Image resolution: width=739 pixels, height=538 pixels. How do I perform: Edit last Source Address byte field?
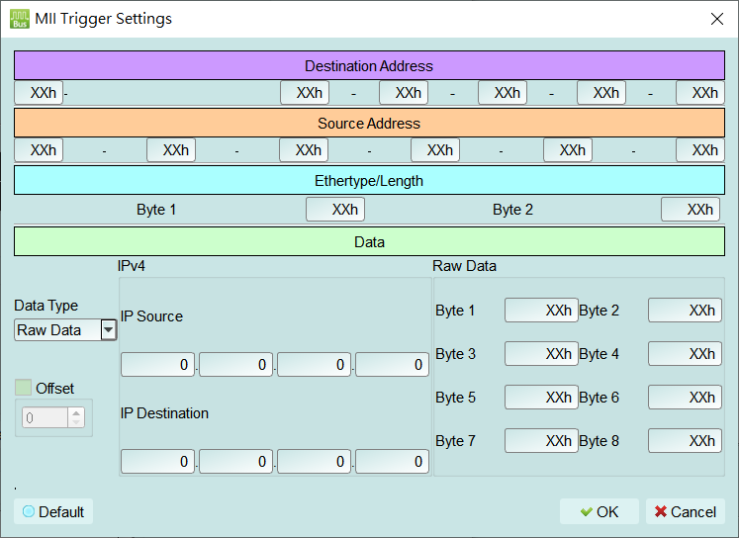pos(700,149)
